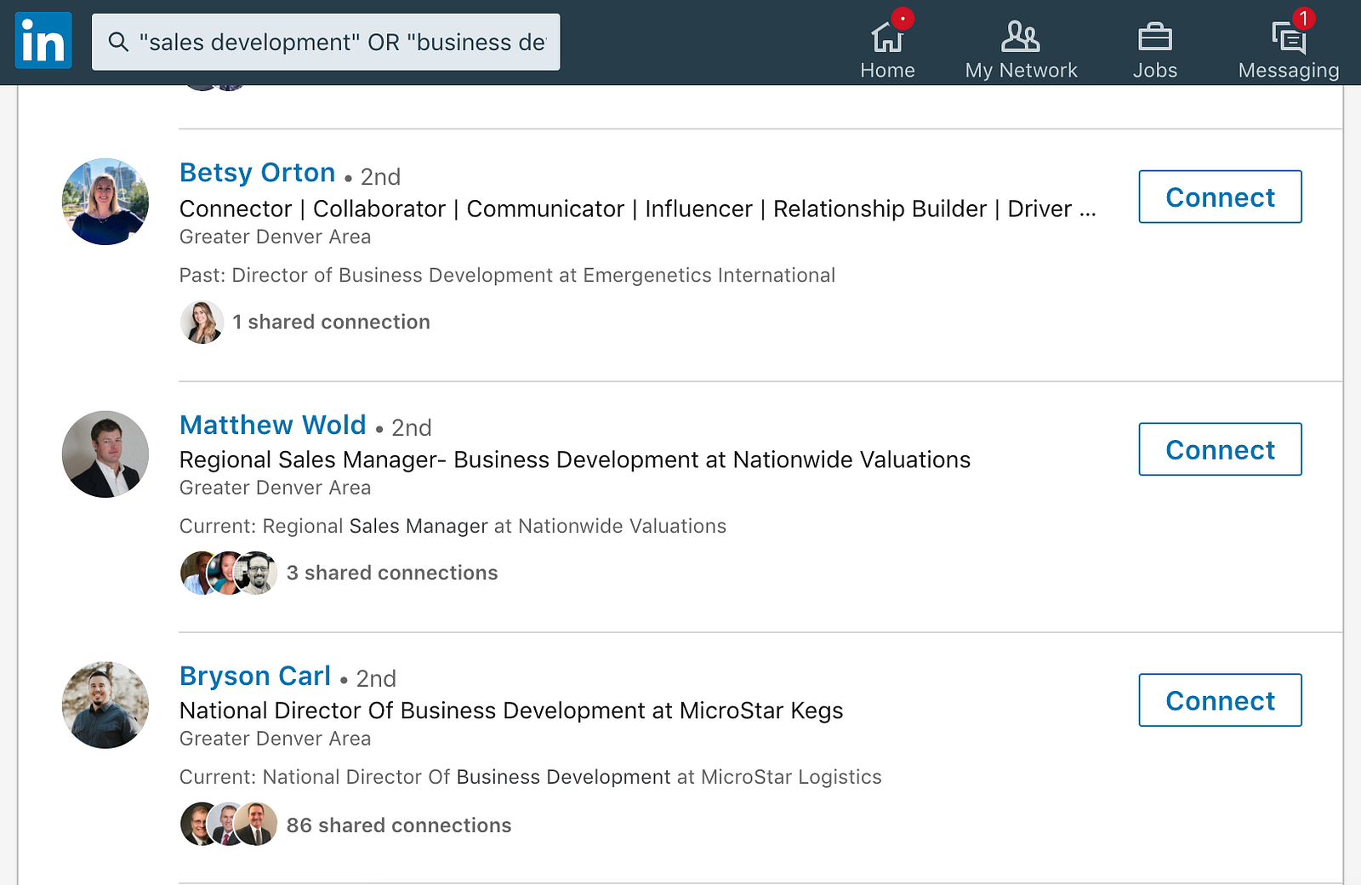Open the Home nav icon
The width and height of the screenshot is (1361, 885).
tap(886, 38)
